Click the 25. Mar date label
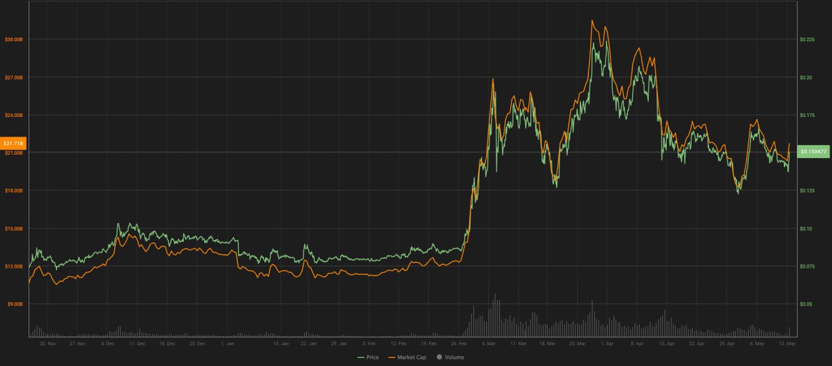Image resolution: width=832 pixels, height=366 pixels. pyautogui.click(x=577, y=343)
